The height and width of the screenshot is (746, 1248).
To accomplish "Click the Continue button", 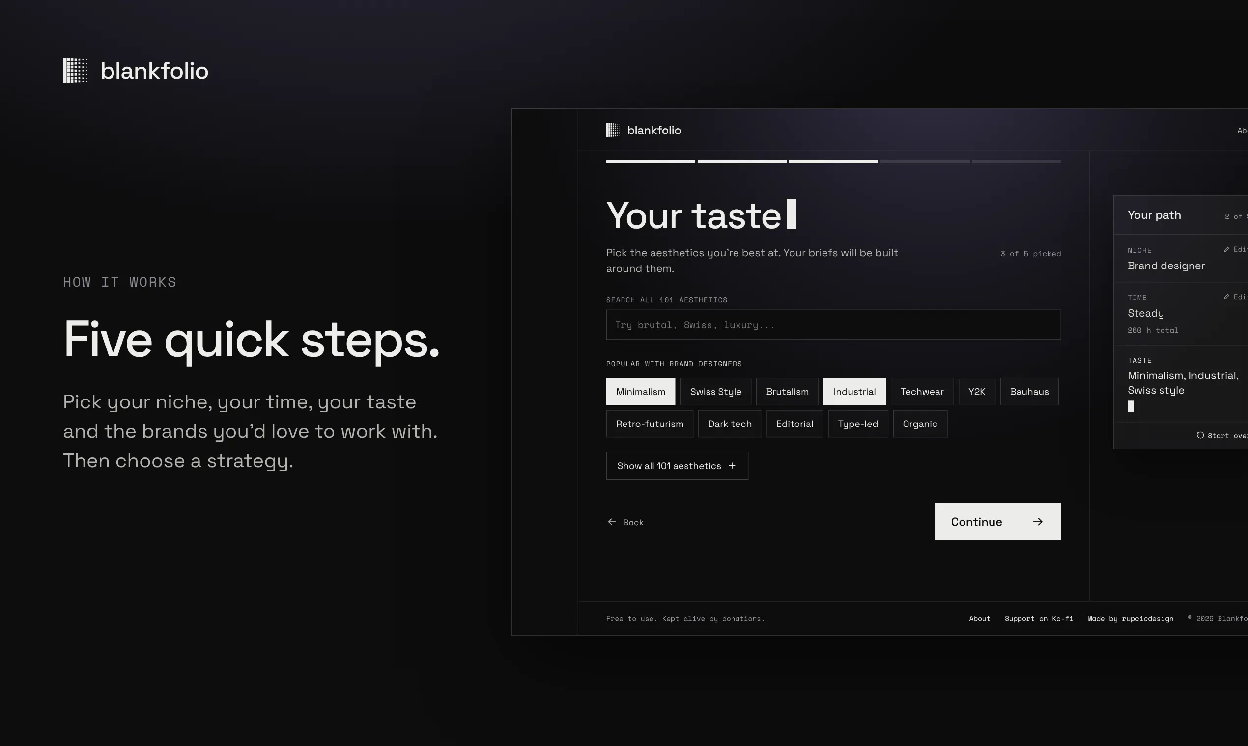I will pos(997,522).
